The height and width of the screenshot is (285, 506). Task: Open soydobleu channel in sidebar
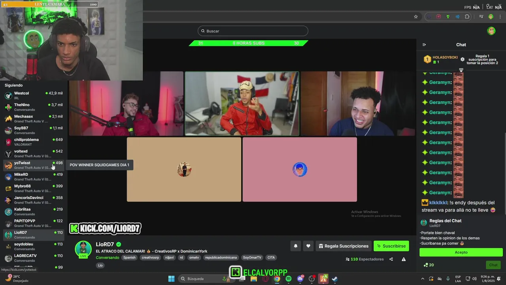coord(34,246)
